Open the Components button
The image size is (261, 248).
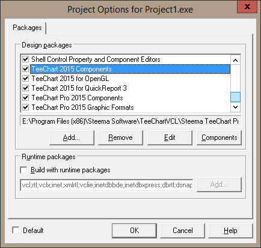point(219,138)
